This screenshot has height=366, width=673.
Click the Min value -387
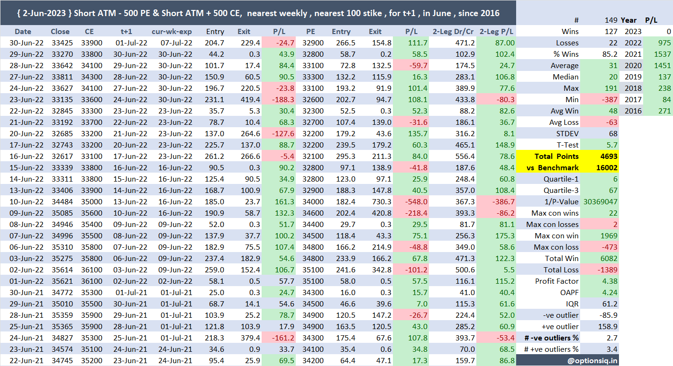tap(610, 100)
